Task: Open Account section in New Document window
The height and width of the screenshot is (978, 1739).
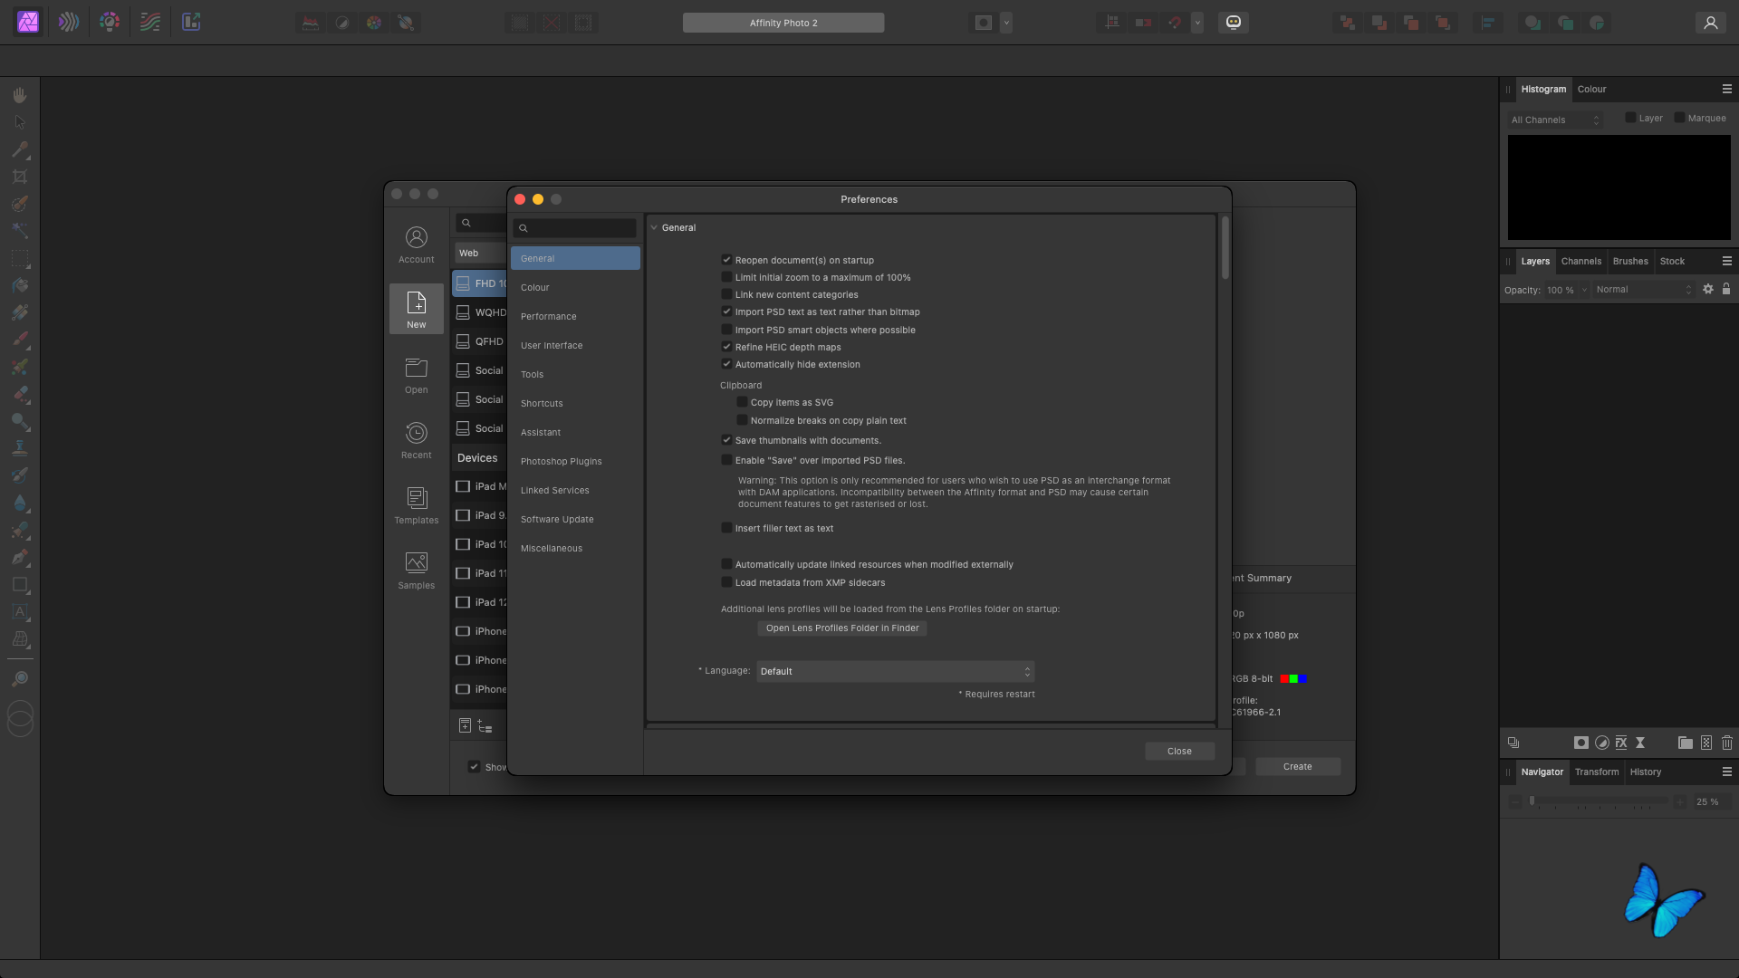Action: tap(416, 244)
